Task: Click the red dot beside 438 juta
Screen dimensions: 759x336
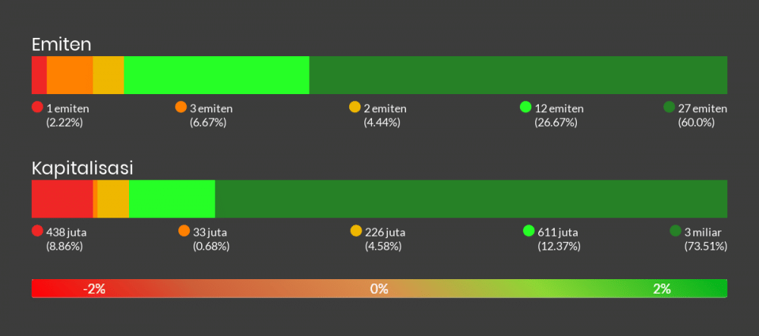Action: click(x=37, y=231)
